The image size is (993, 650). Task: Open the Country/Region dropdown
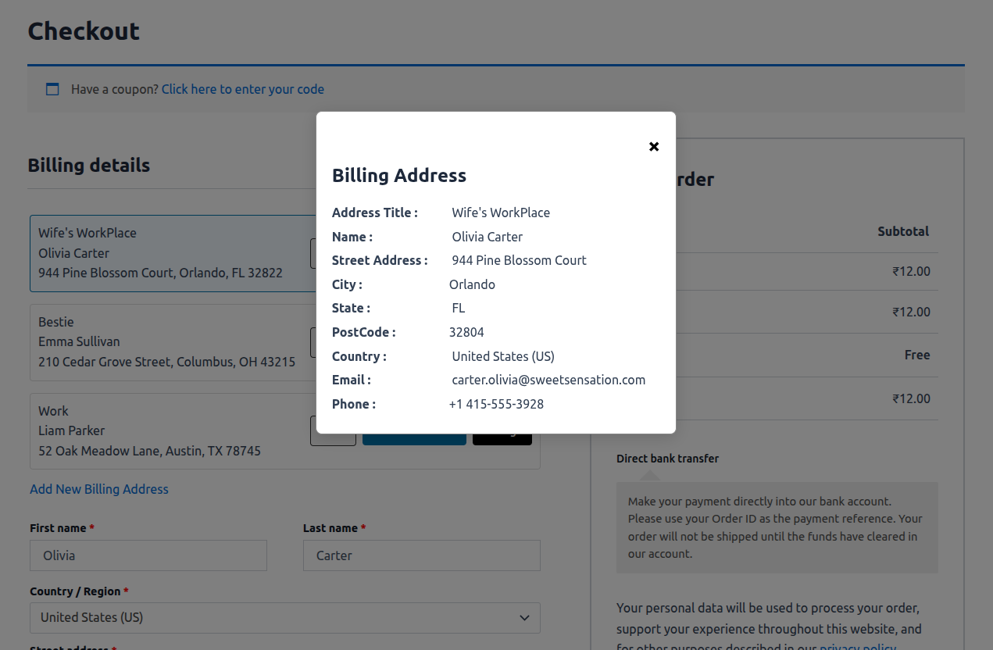coord(284,618)
